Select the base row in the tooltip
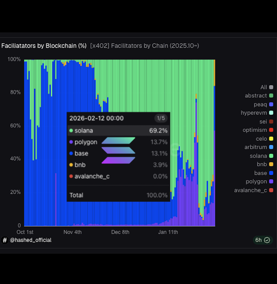 click(x=118, y=153)
